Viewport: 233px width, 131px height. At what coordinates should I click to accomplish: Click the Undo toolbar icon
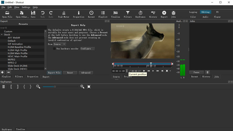[43, 14]
